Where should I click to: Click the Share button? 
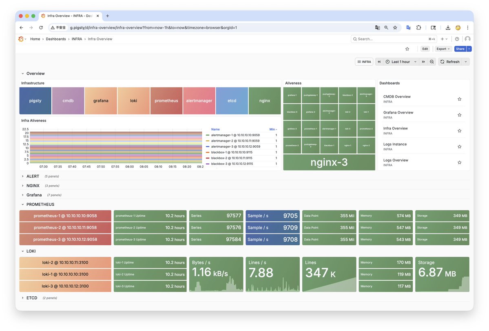click(x=460, y=49)
